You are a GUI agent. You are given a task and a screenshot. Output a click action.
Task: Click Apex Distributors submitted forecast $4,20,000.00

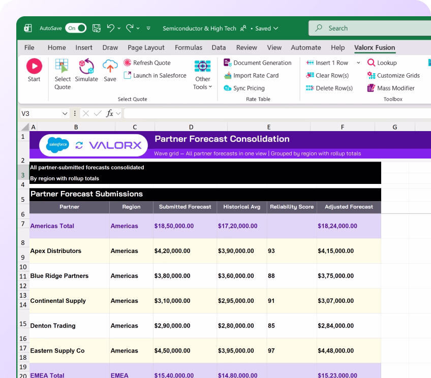point(185,251)
